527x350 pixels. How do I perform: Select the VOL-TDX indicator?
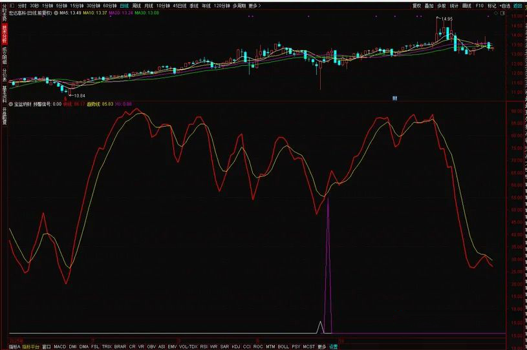click(188, 347)
